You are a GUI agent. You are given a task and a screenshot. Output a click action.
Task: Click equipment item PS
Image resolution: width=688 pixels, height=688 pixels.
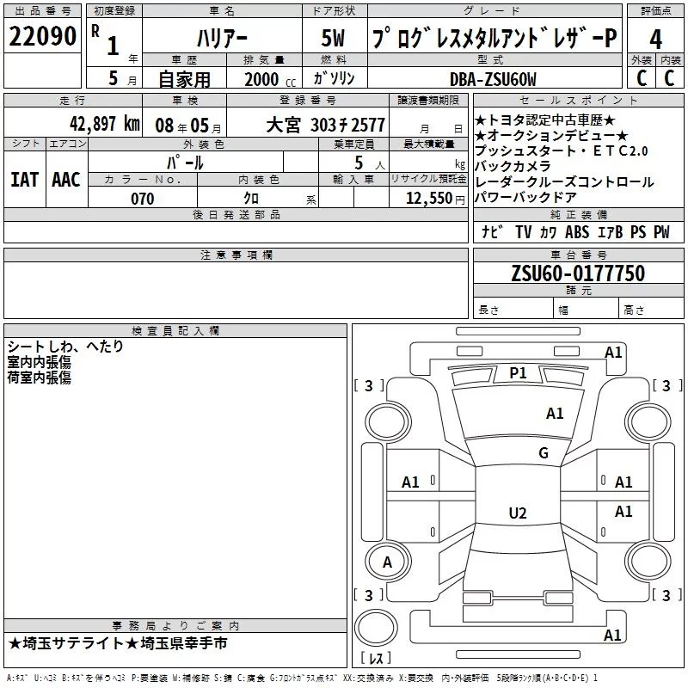point(638,231)
